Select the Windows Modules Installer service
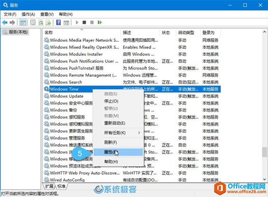The image size is (268, 197). [x=76, y=54]
